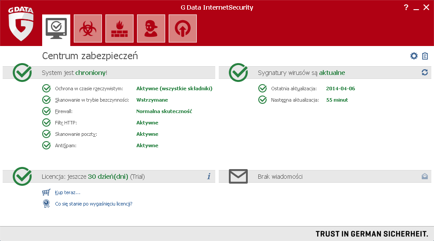Open the update arrow circle tab
The height and width of the screenshot is (241, 434).
(x=183, y=28)
